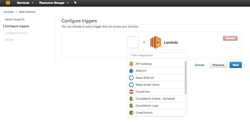Select the API Gateway icon
The image size is (250, 124).
(131, 64)
